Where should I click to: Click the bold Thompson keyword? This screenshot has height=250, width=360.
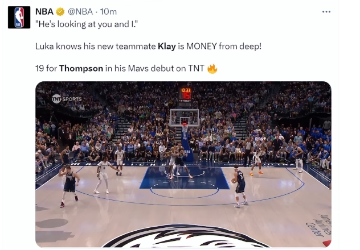(81, 68)
